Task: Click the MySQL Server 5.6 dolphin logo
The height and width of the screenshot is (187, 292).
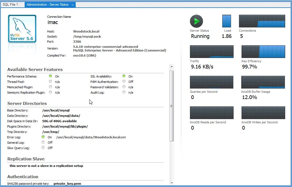Action: coord(22,29)
